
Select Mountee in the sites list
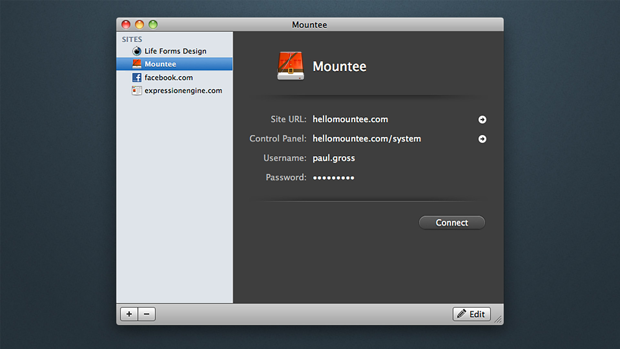point(174,64)
